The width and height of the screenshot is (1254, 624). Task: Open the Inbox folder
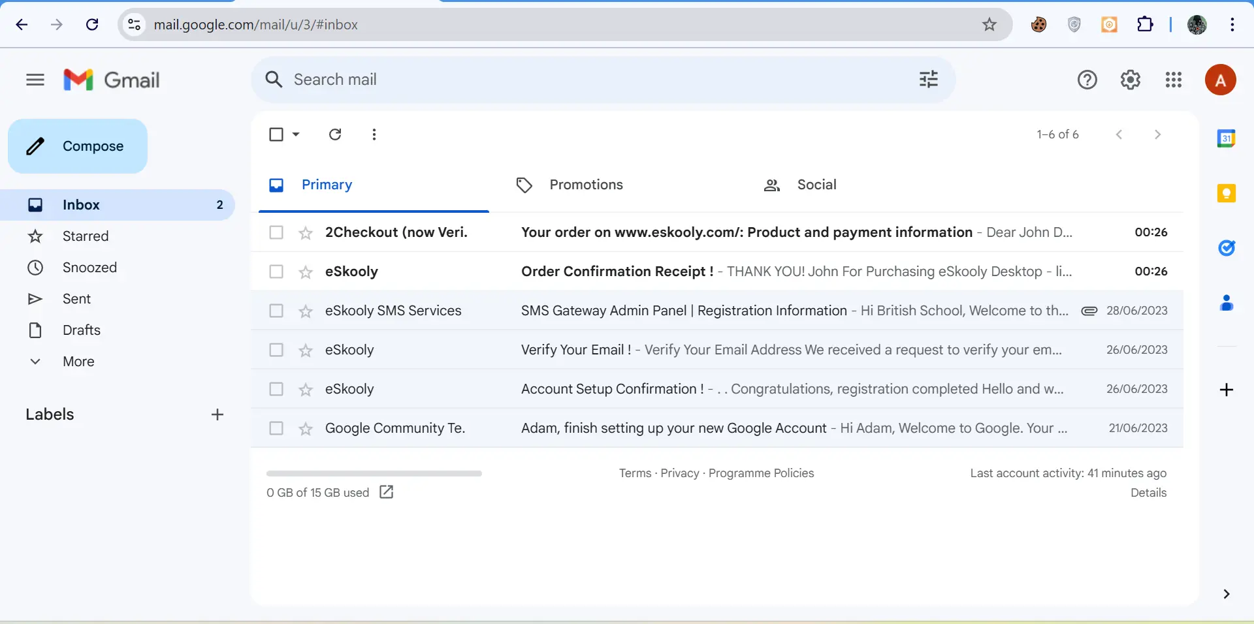[118, 205]
